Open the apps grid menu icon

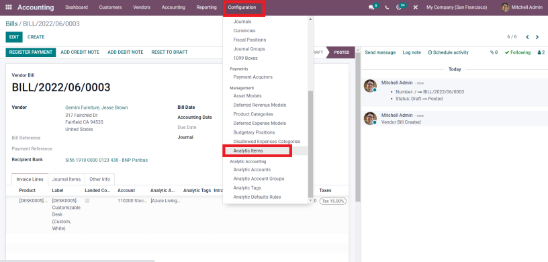pyautogui.click(x=9, y=7)
